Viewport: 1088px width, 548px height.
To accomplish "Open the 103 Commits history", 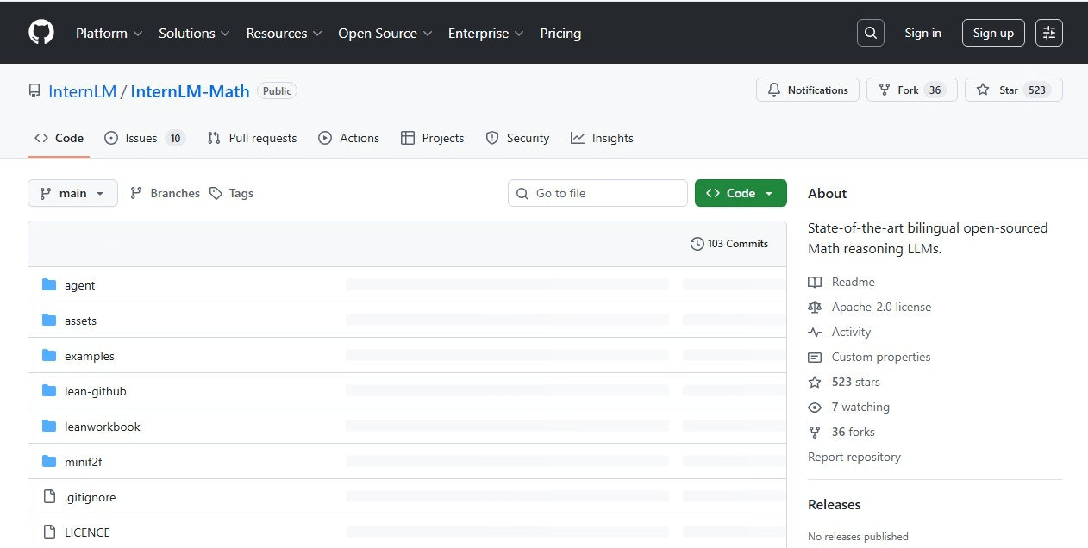I will 729,244.
